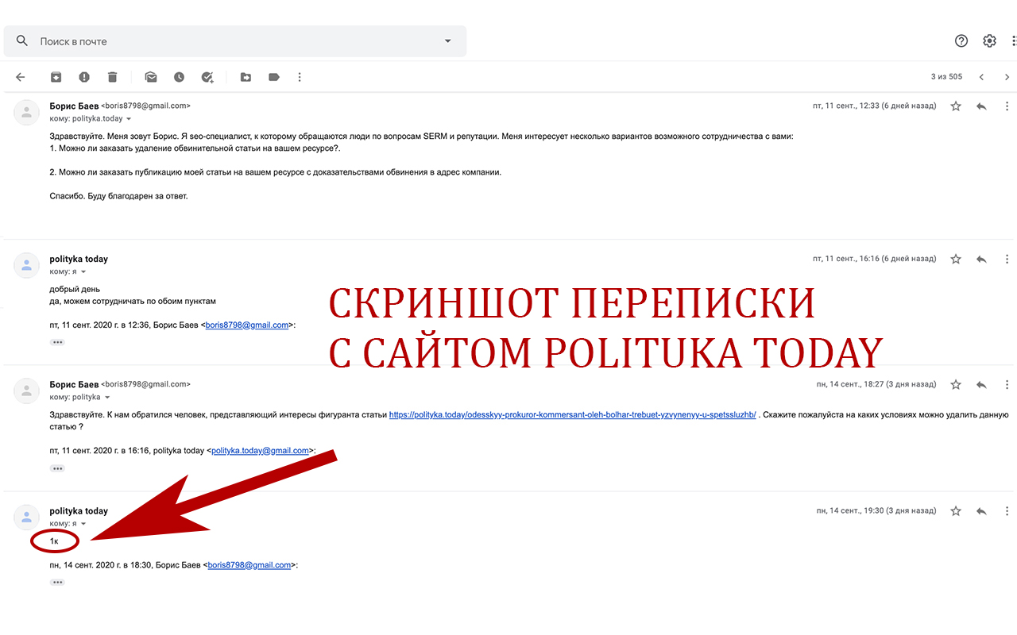Star the 16:16 message
Image resolution: width=1017 pixels, height=635 pixels.
pos(956,259)
